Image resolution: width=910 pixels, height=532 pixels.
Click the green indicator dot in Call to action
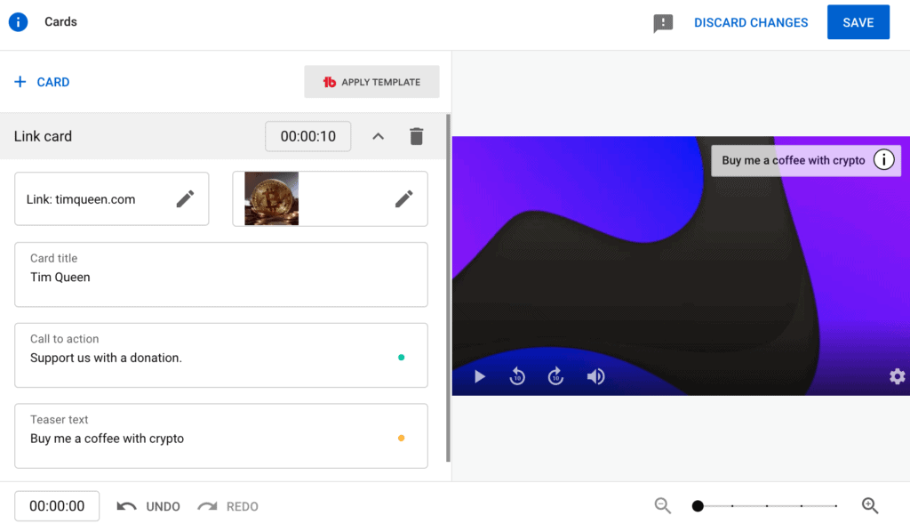pos(401,357)
